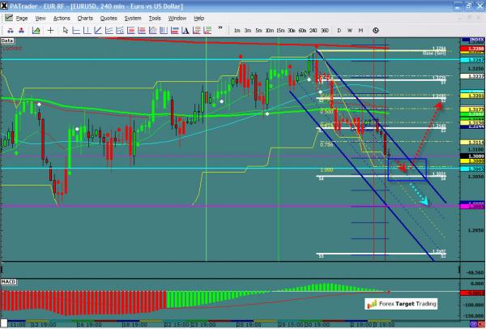Open the Window dropdown menu

[x=176, y=17]
